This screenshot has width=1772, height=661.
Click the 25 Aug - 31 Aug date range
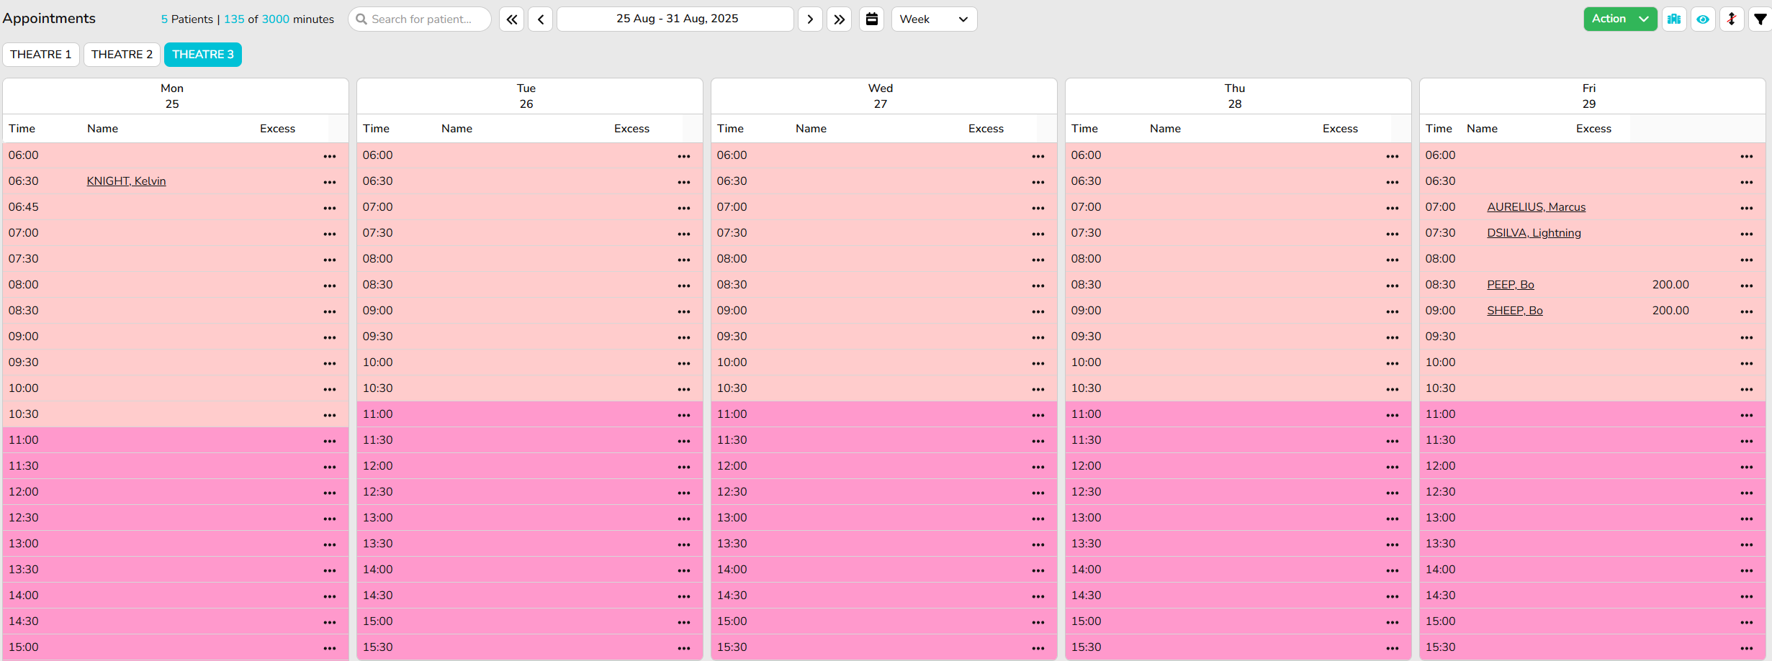[x=675, y=19]
